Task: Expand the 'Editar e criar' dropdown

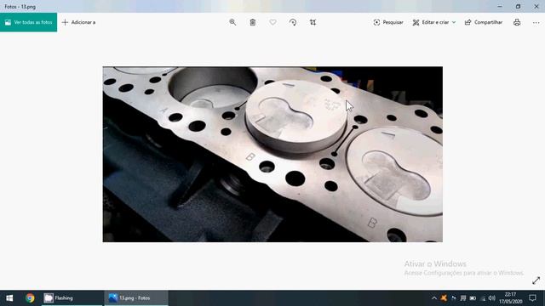Action: [433, 22]
